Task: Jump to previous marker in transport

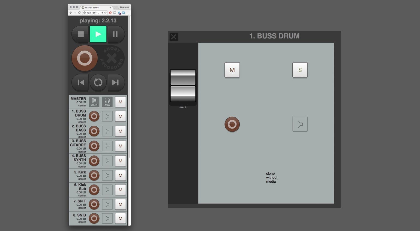Action: click(x=80, y=82)
